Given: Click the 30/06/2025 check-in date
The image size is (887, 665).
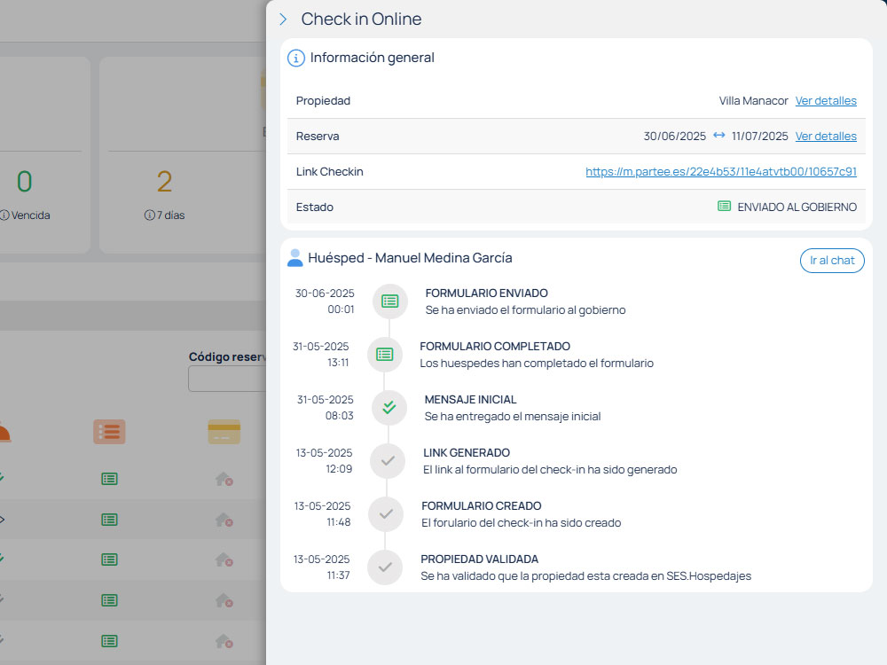Looking at the screenshot, I should pyautogui.click(x=675, y=137).
